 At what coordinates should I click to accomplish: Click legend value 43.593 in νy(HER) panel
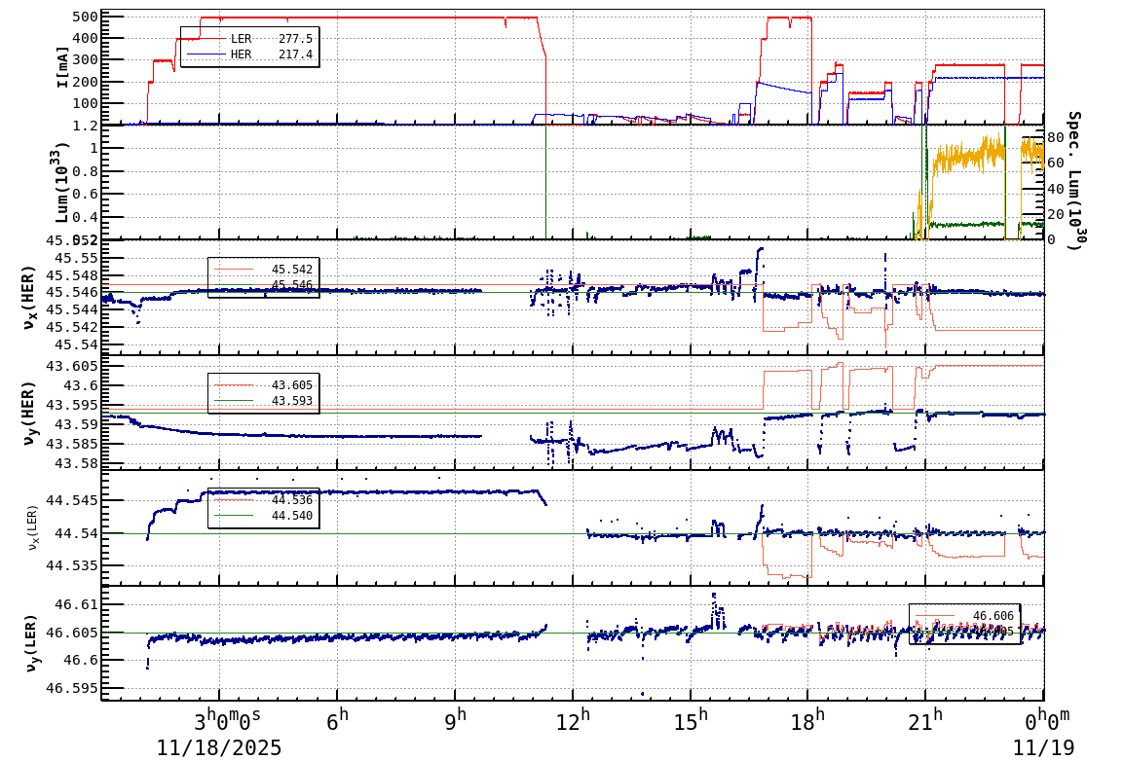click(x=292, y=401)
